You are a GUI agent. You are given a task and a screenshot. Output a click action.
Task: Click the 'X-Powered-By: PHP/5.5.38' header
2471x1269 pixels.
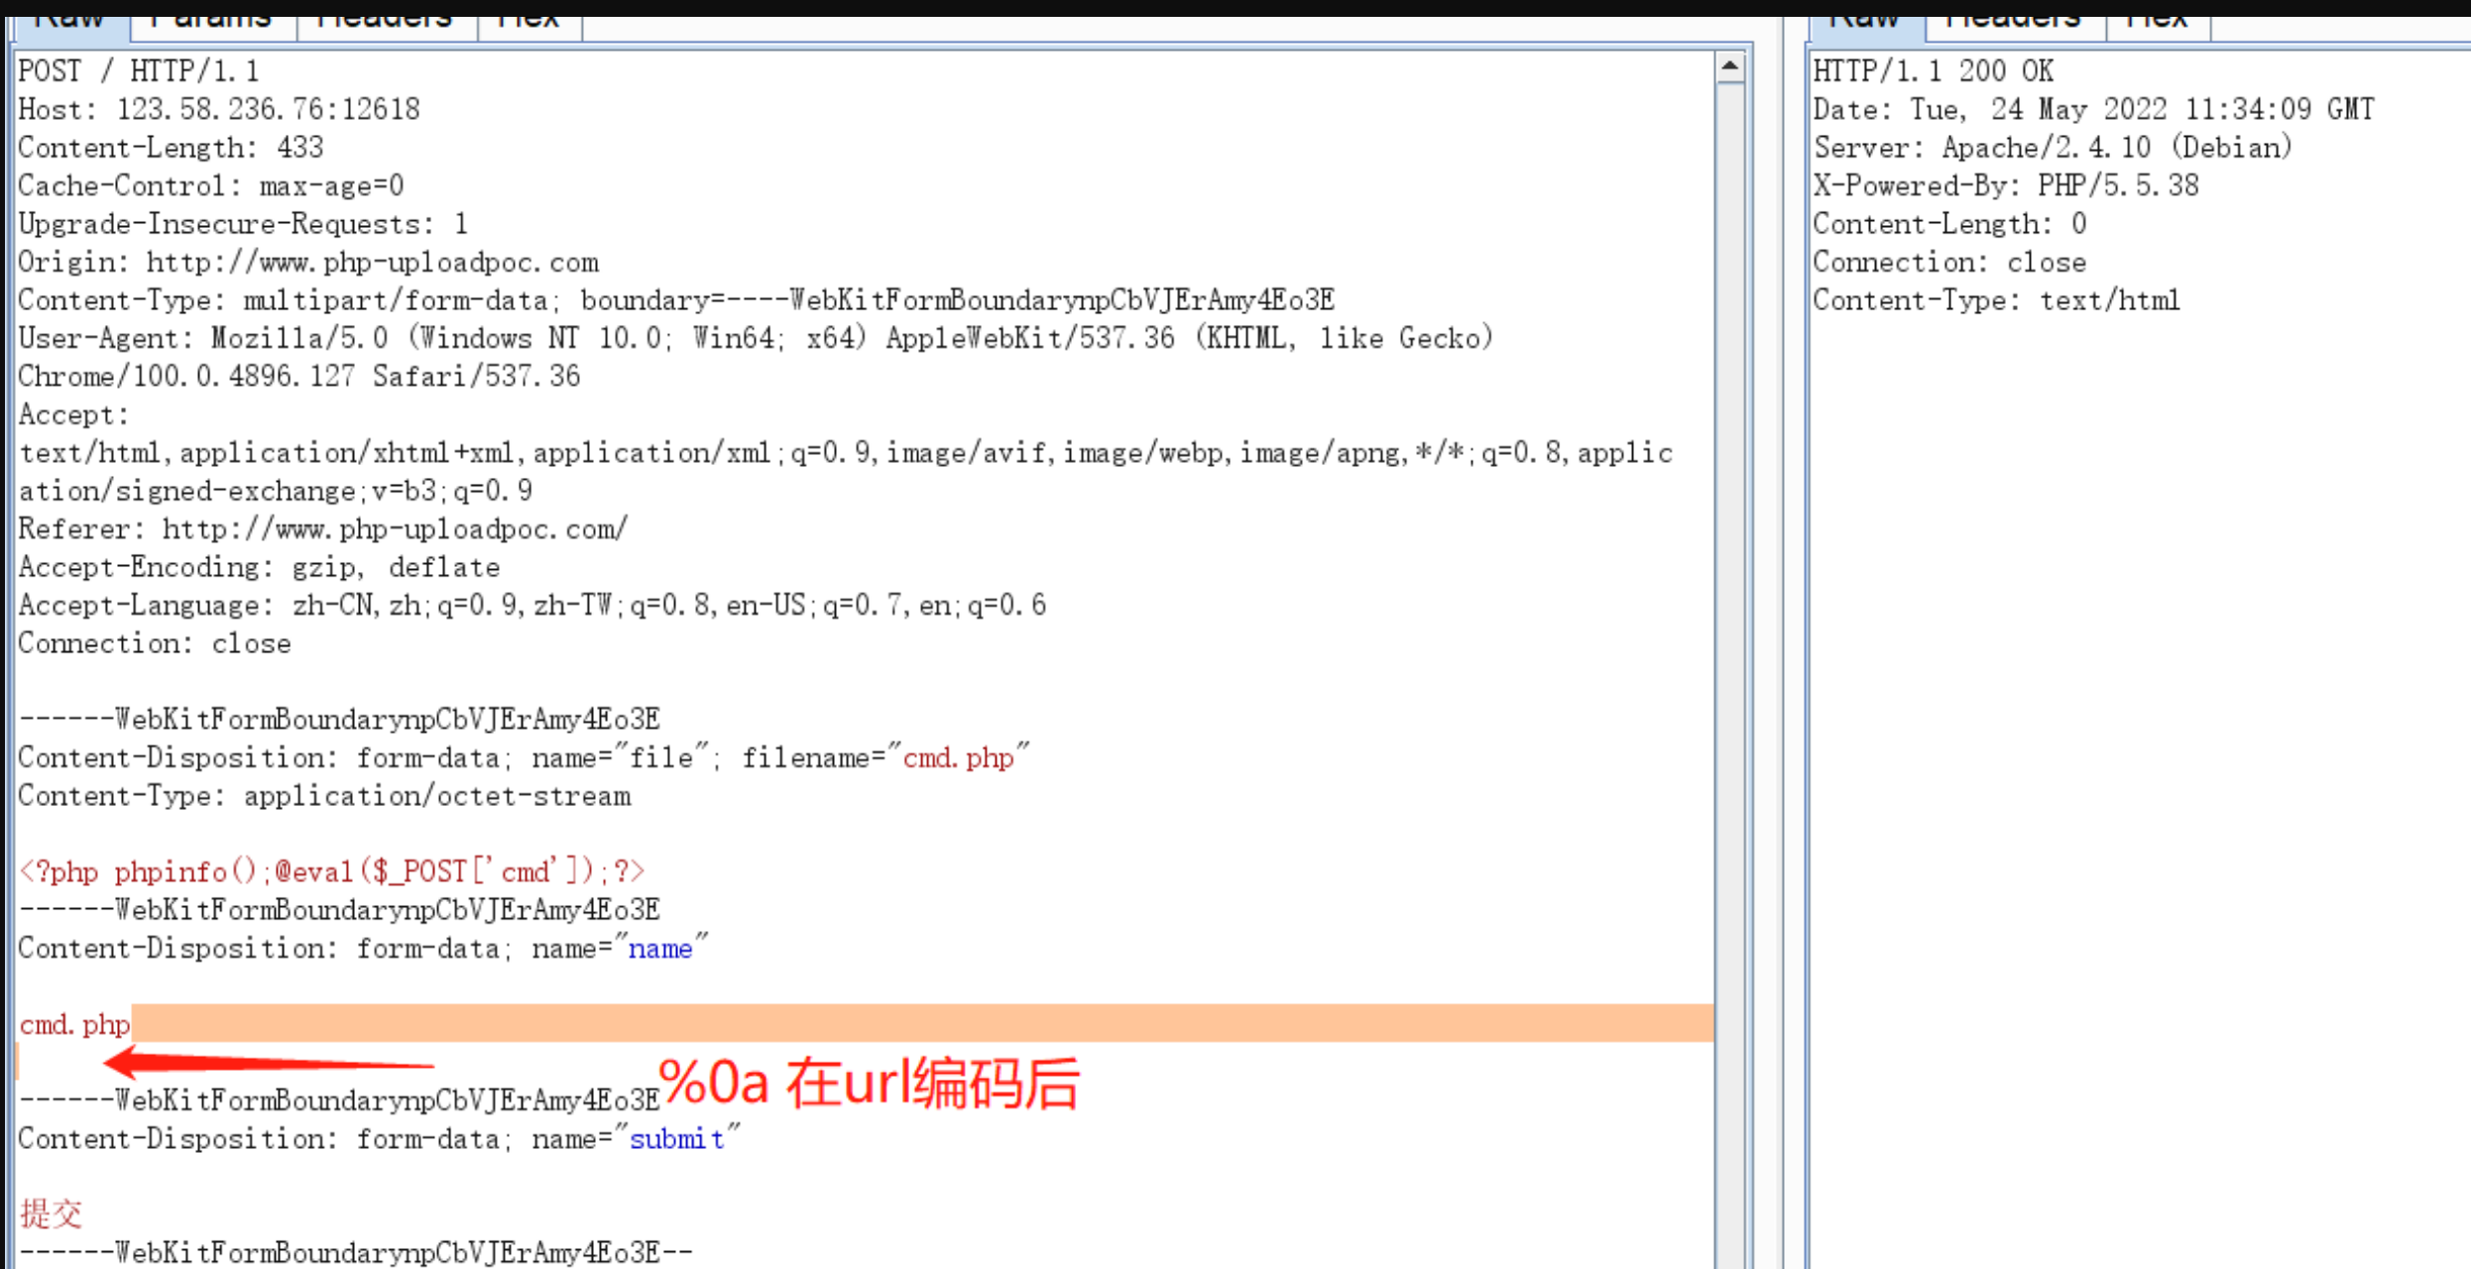[2006, 185]
